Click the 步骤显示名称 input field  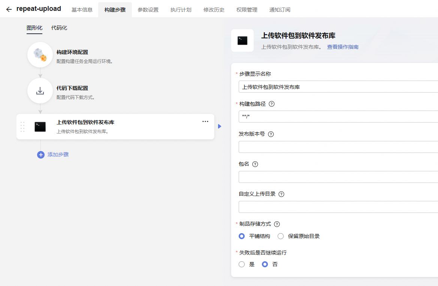click(338, 87)
